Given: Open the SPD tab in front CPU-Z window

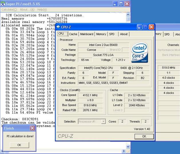Looking at the screenshot, I should (112, 34).
